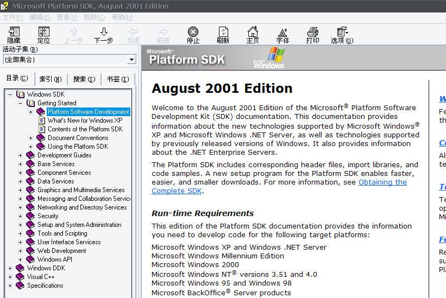This screenshot has height=298, width=446.
Task: Expand the Development Guides node
Action: pos(20,155)
